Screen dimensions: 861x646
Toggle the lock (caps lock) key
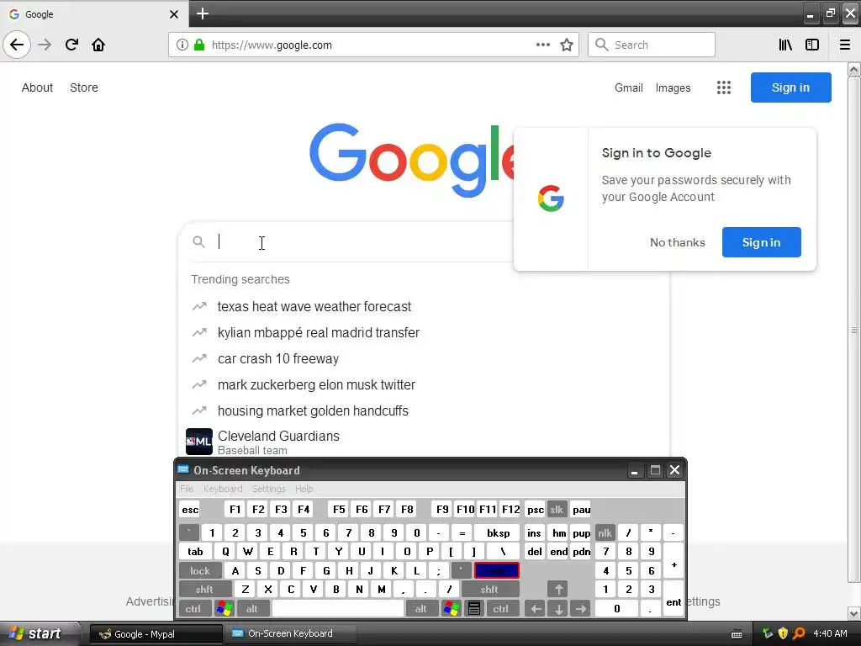coord(200,571)
